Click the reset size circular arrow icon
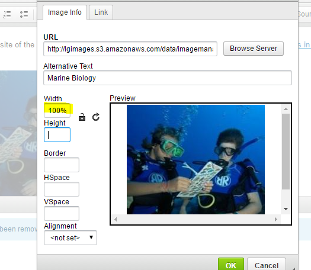The height and width of the screenshot is (270, 311). 96,117
